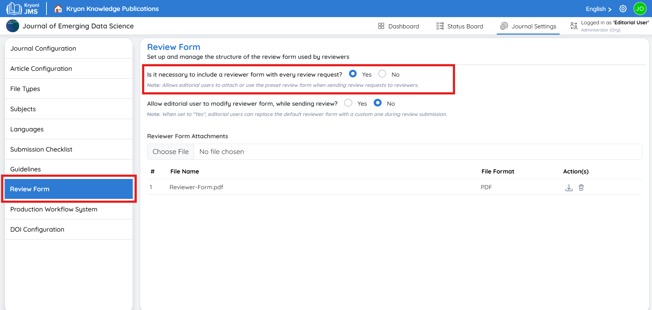This screenshot has height=310, width=652.
Task: Click the Kryon Knowledge Publications link
Action: point(112,9)
